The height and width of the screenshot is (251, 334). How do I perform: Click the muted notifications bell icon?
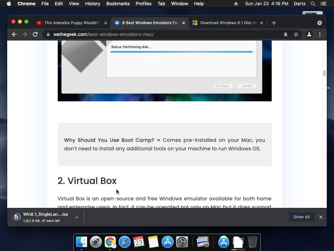pos(286,34)
